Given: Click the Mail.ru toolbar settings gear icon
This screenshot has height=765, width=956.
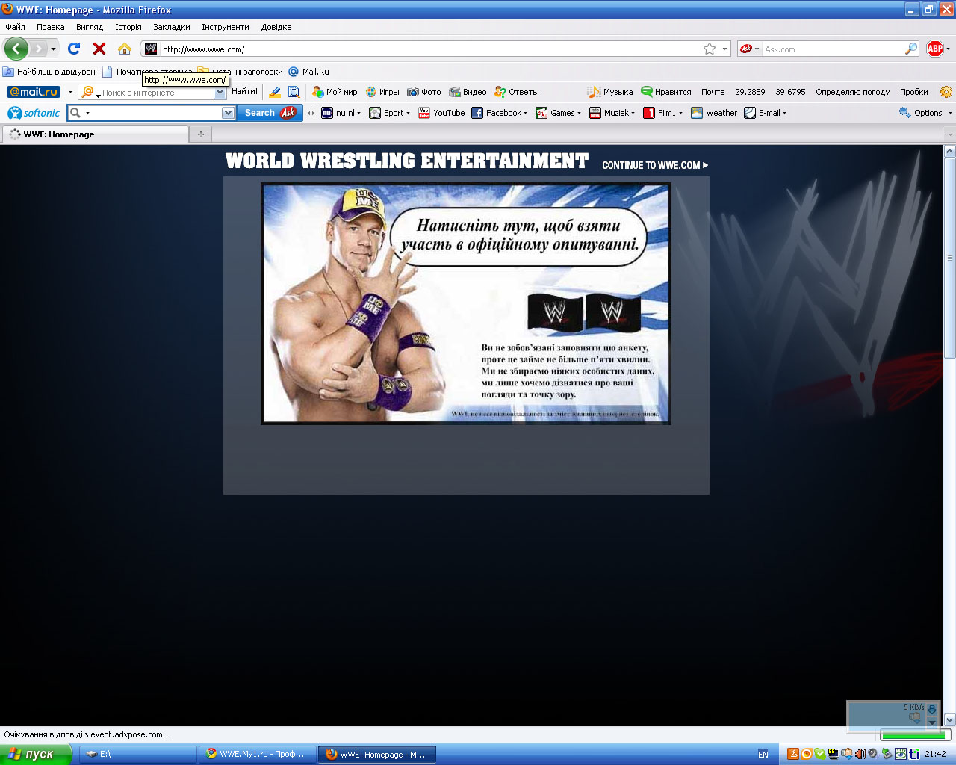Looking at the screenshot, I should (x=946, y=92).
